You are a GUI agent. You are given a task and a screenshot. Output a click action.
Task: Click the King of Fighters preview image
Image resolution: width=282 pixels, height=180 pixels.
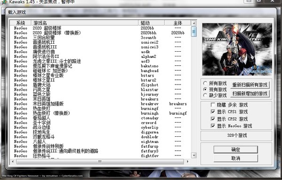[237, 49]
